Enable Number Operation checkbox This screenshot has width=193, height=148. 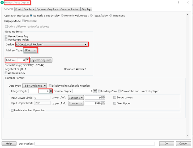[x=12, y=110]
